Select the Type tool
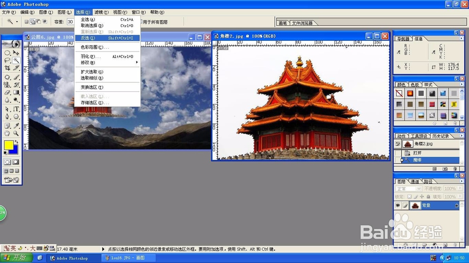 [x=16, y=109]
